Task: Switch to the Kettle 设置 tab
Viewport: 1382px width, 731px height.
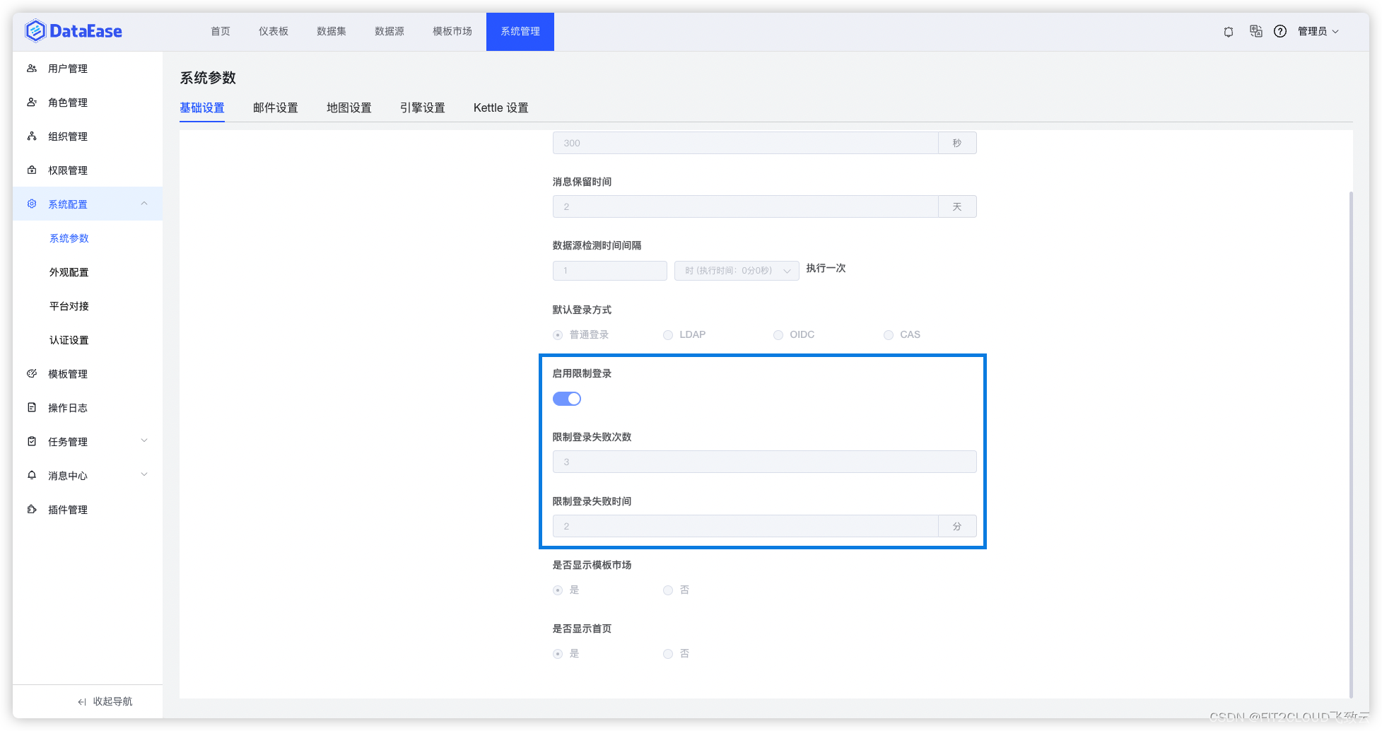Action: pyautogui.click(x=501, y=107)
